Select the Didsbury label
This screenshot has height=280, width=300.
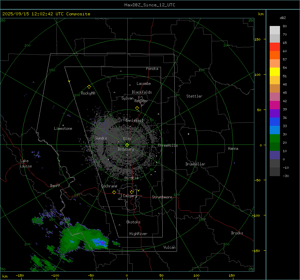pyautogui.click(x=126, y=149)
